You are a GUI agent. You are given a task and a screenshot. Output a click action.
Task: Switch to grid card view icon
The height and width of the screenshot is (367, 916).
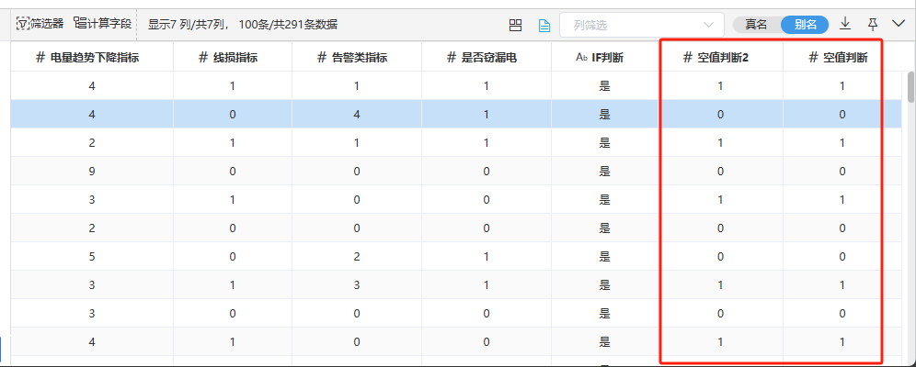(x=515, y=25)
